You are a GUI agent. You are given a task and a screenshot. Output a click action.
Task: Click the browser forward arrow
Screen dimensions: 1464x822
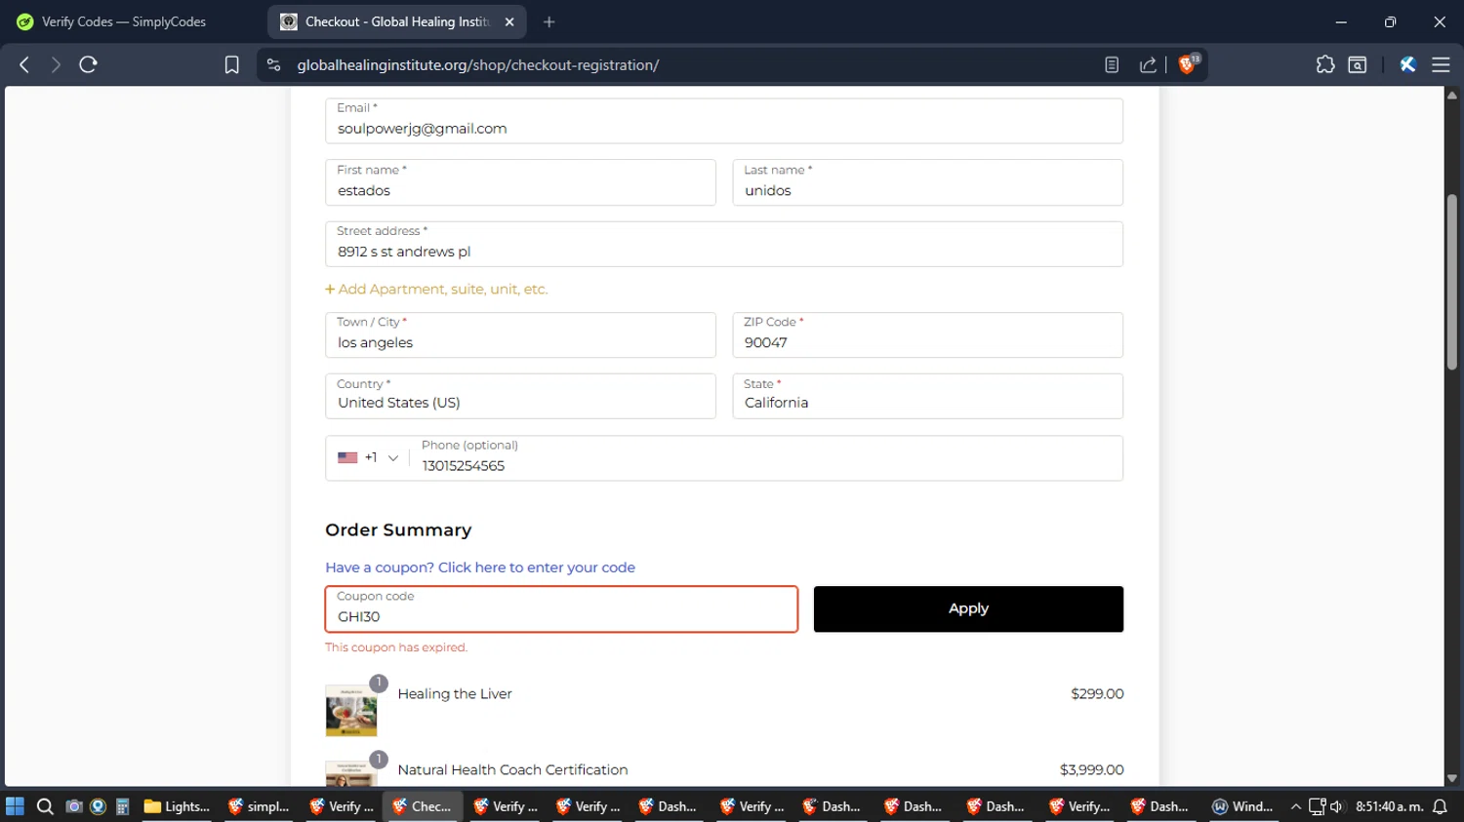(56, 64)
